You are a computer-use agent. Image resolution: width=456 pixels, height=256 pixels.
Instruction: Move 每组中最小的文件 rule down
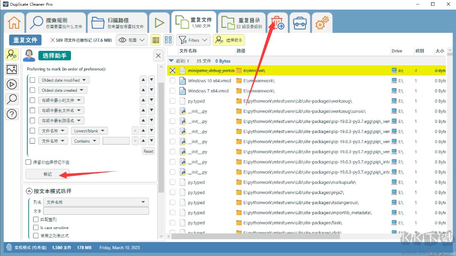click(152, 100)
